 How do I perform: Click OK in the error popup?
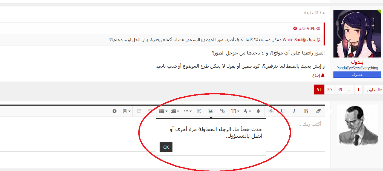tap(166, 147)
